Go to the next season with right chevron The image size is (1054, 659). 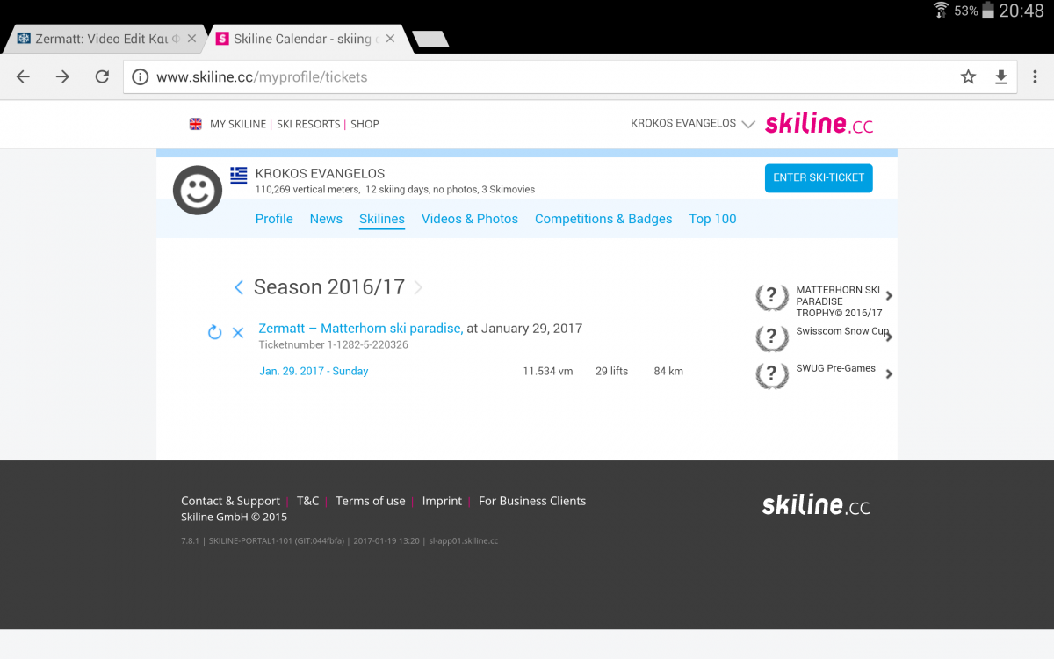pos(418,287)
